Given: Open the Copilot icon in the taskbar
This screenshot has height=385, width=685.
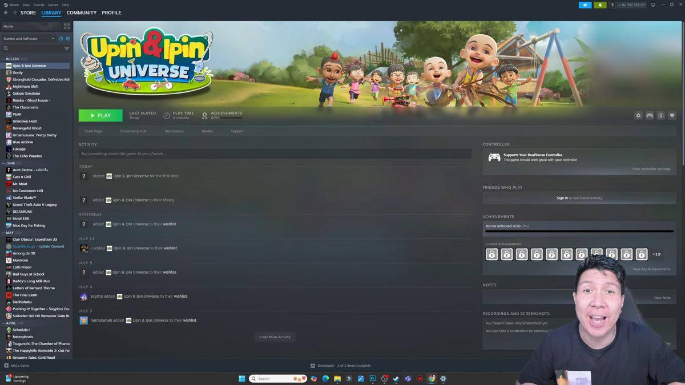Looking at the screenshot, I should (x=313, y=379).
